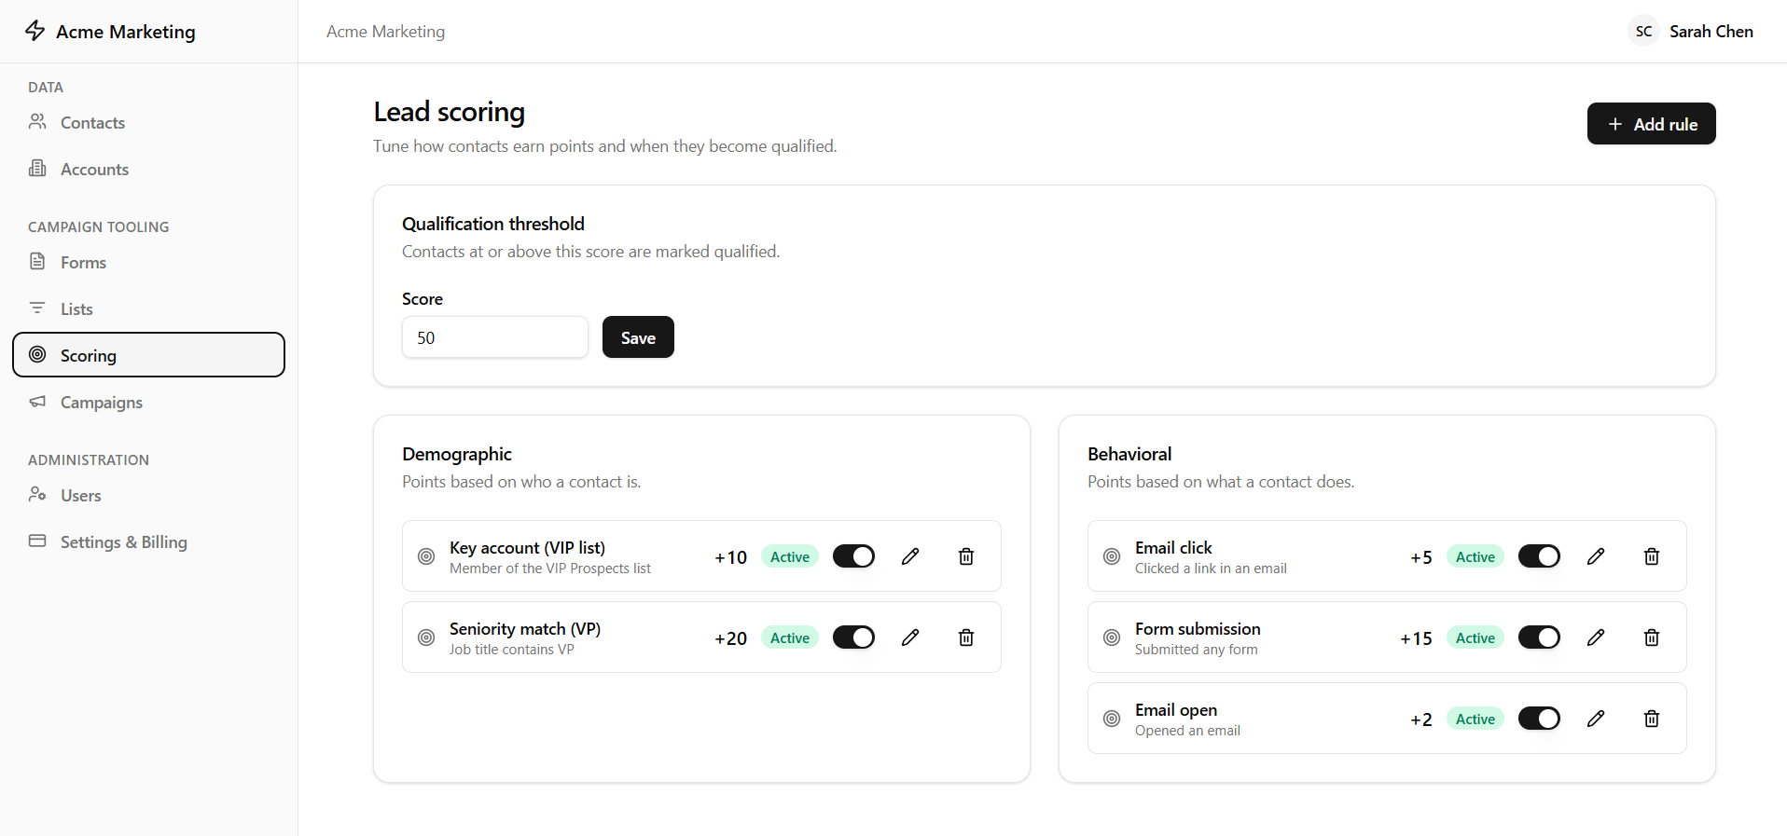This screenshot has height=836, width=1787.
Task: Open Contacts from the sidebar
Action: [x=148, y=122]
